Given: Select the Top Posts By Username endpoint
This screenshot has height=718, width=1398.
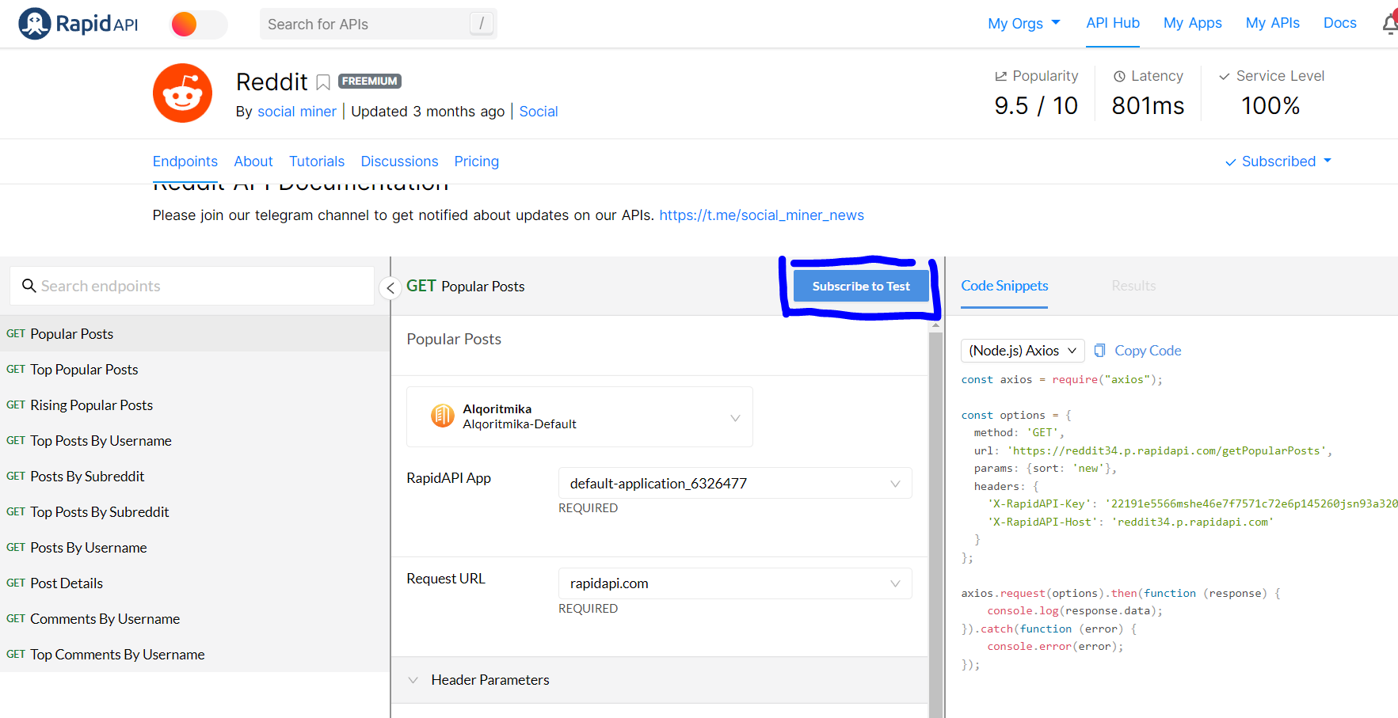Looking at the screenshot, I should coord(101,440).
